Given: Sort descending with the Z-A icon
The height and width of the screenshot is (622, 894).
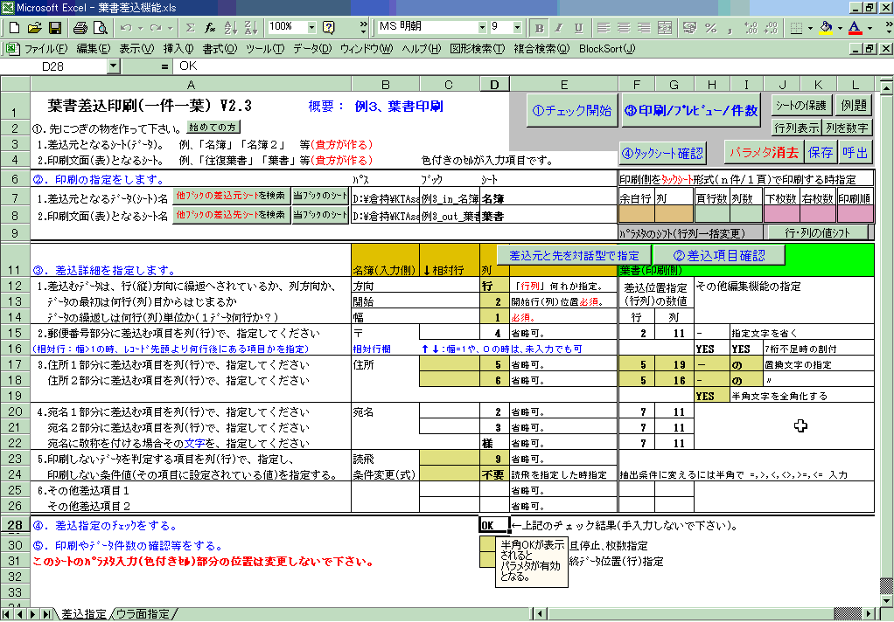Looking at the screenshot, I should coord(250,27).
